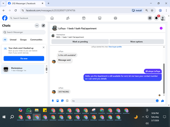The height and width of the screenshot is (127, 170).
Task: Open the Reels video icon in top navigation
Action: tap(84, 18)
